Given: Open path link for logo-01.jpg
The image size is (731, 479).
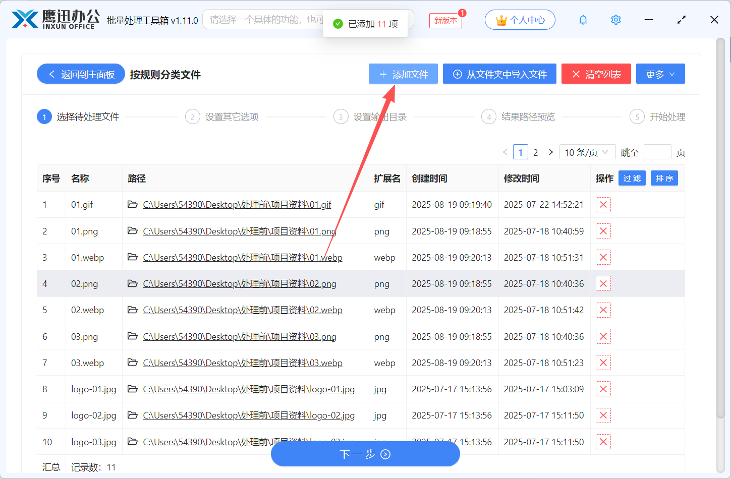Looking at the screenshot, I should (249, 389).
